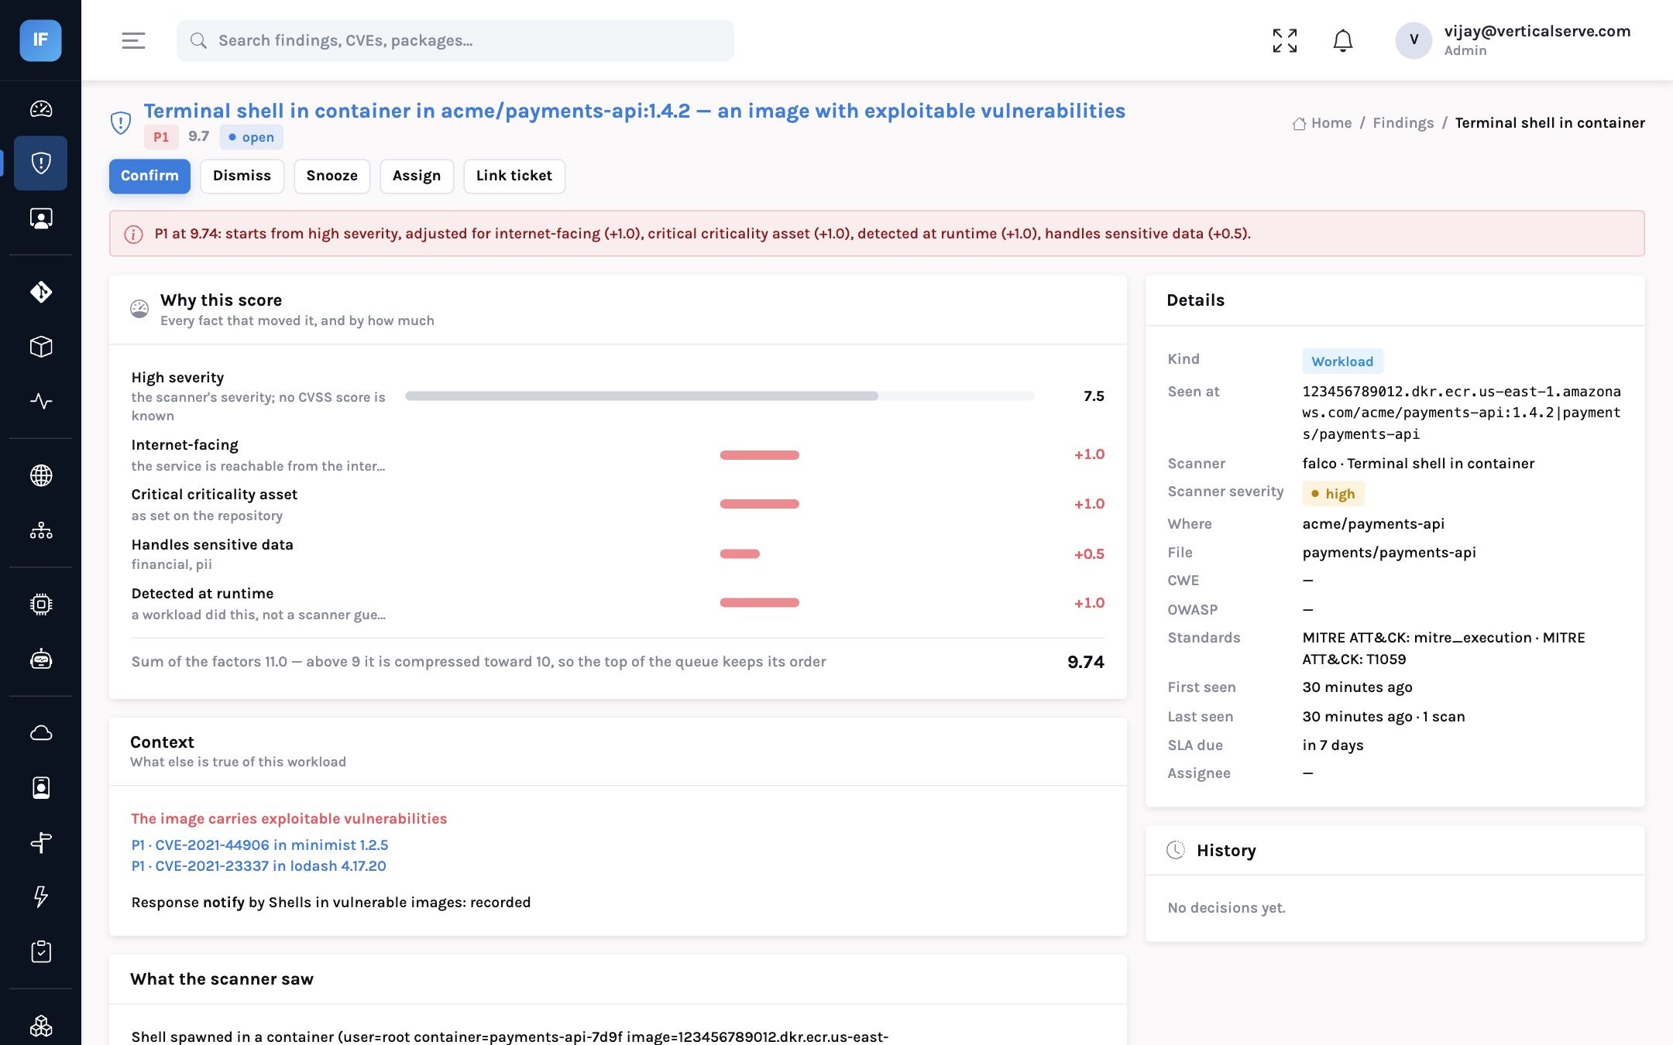Click the home icon in breadcrumb

tap(1299, 123)
